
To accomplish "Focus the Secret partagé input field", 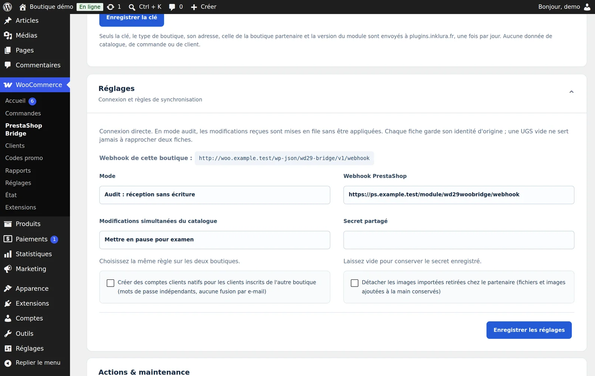I will [x=459, y=240].
